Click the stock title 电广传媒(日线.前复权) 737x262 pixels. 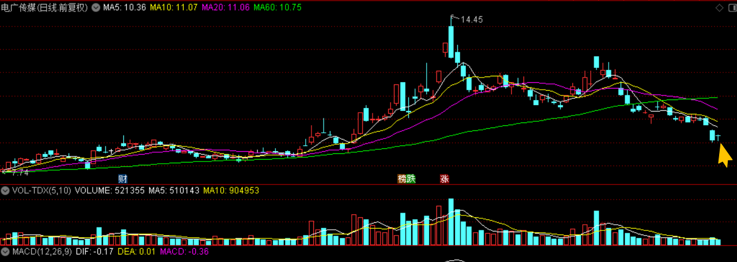45,7
